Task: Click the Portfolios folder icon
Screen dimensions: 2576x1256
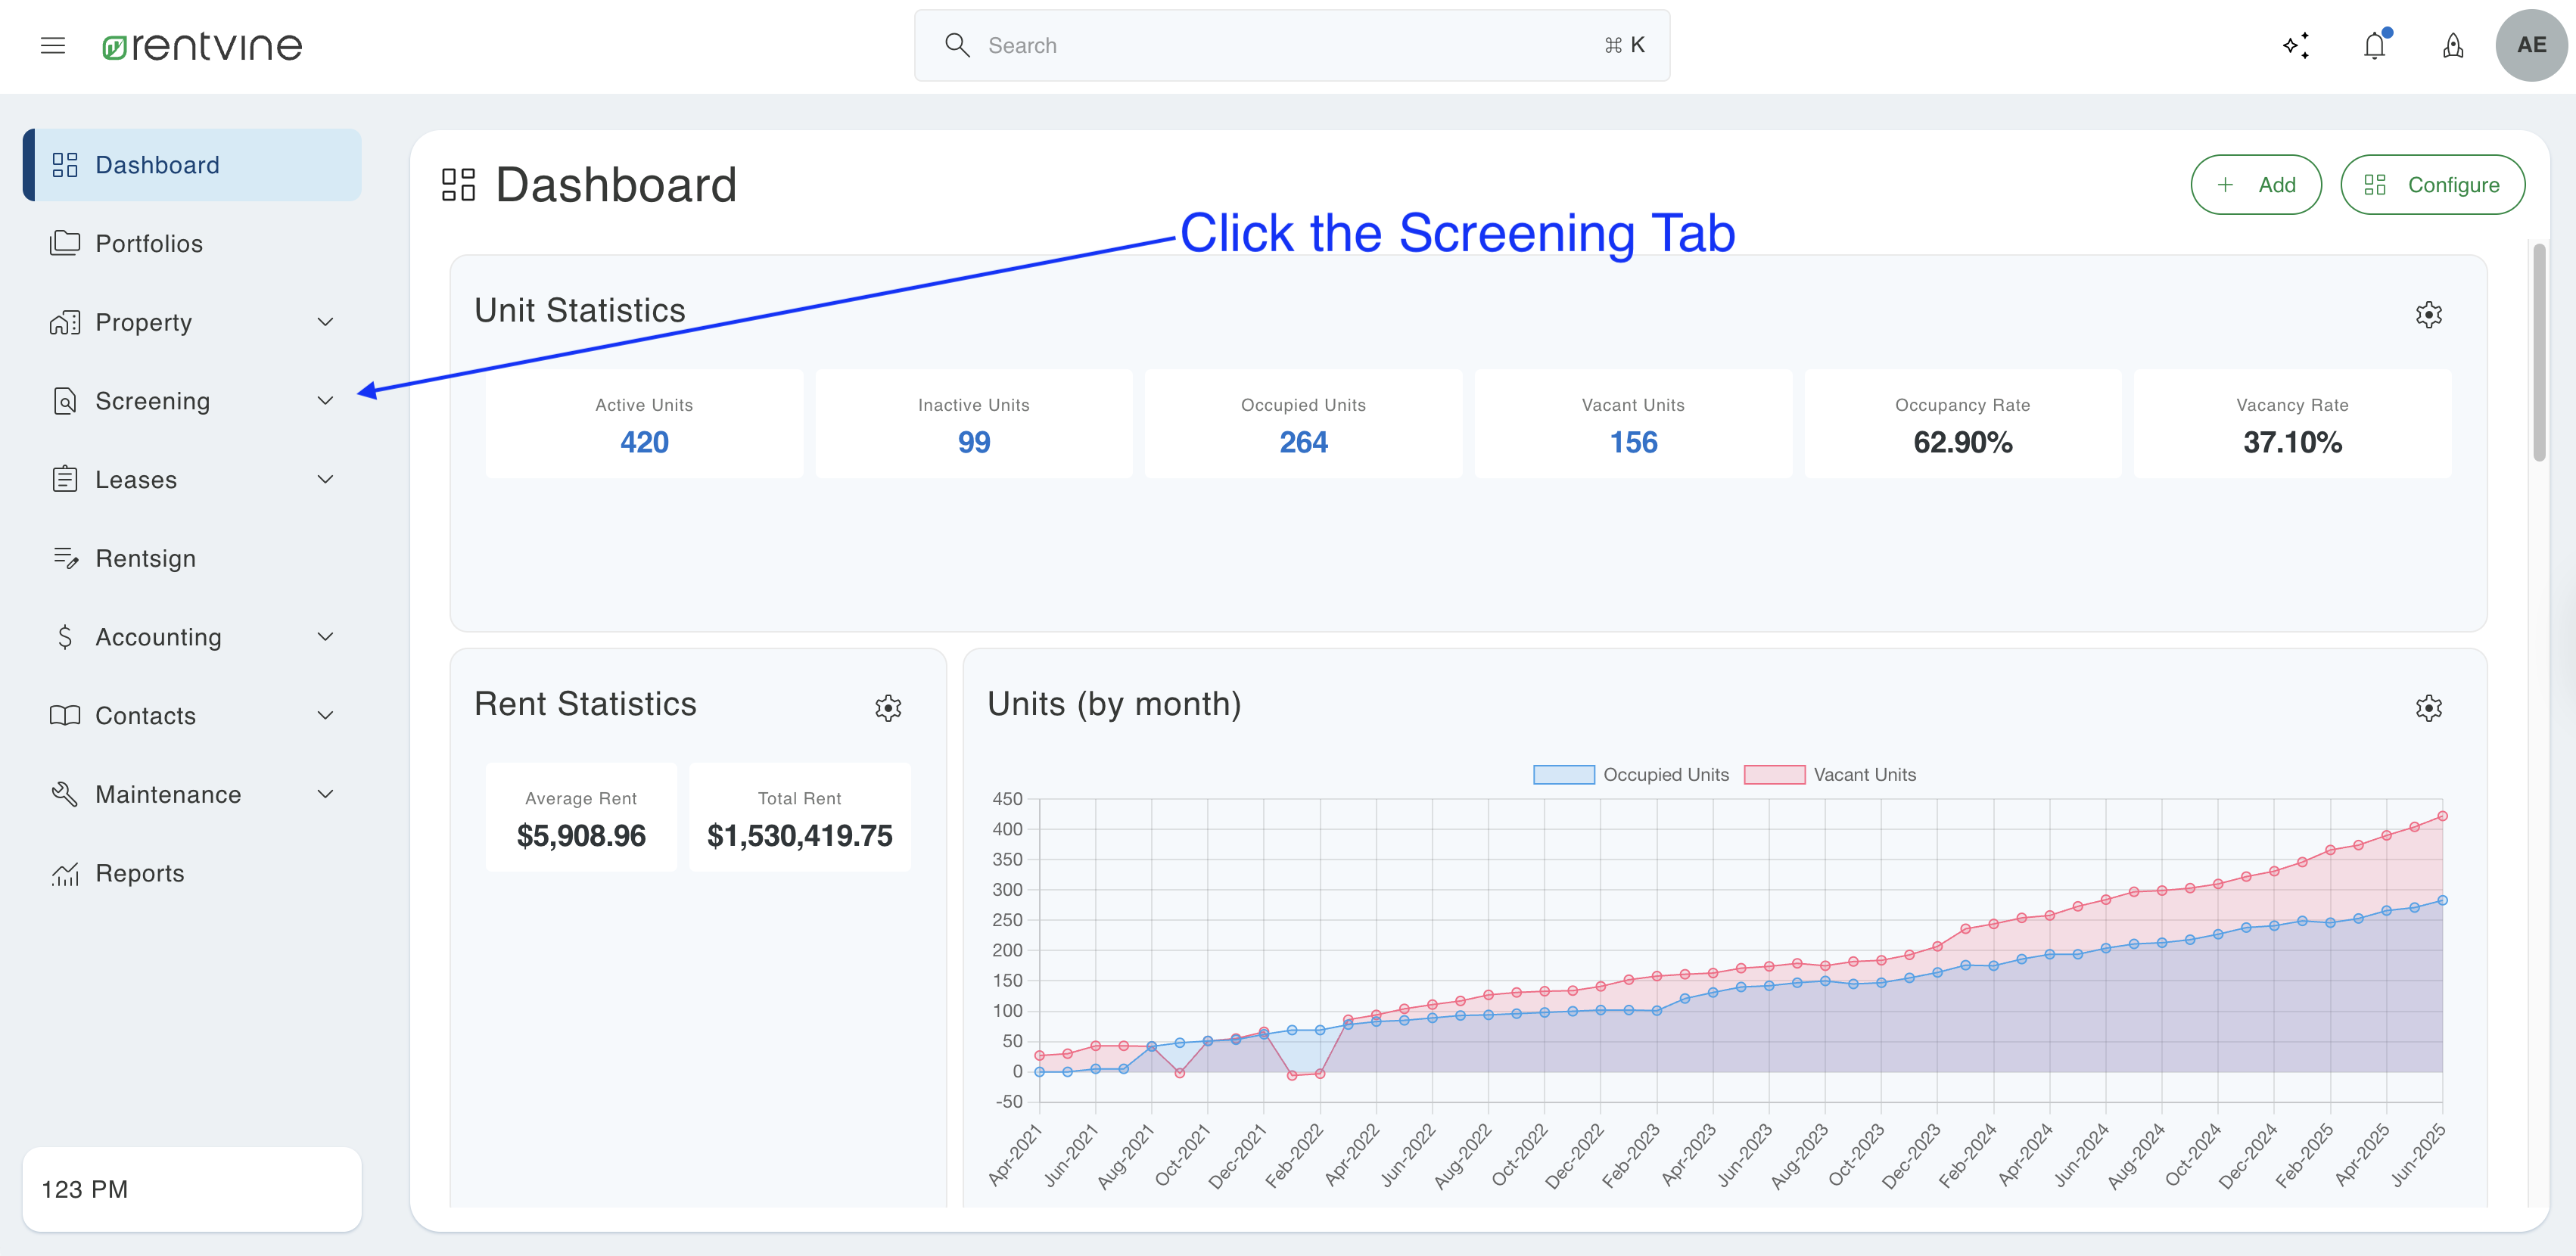Action: (65, 243)
